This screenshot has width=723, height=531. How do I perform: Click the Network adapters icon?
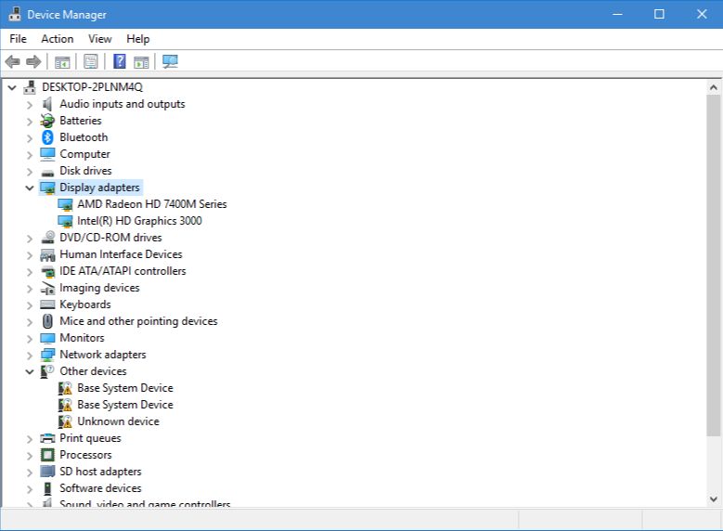coord(47,355)
